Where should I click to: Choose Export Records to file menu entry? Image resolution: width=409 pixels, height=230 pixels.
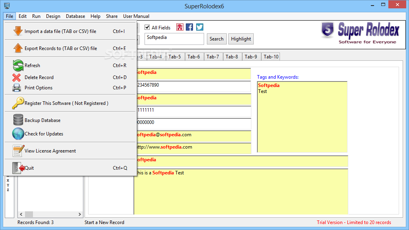pyautogui.click(x=70, y=48)
